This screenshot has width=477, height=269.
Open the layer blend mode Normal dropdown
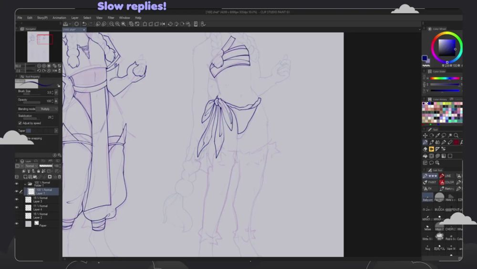tap(31, 166)
